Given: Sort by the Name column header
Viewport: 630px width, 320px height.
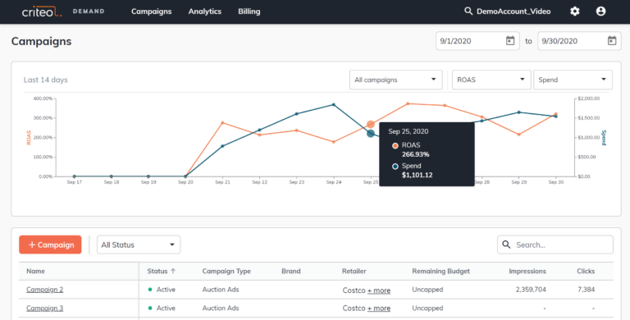Looking at the screenshot, I should (36, 271).
